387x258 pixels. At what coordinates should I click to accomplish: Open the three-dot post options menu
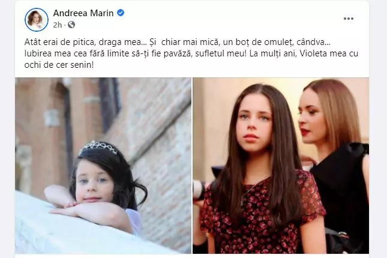(348, 19)
